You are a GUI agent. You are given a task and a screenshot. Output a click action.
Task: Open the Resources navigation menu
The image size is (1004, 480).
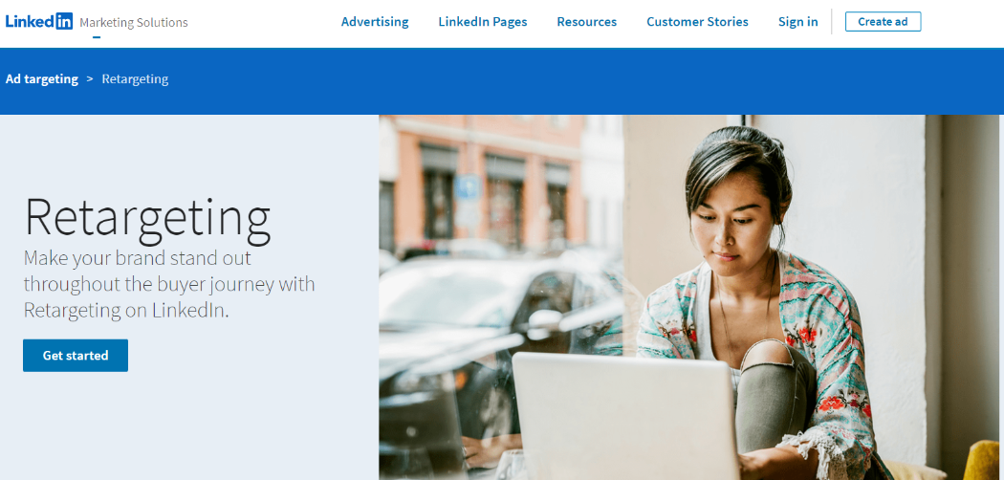(x=586, y=22)
